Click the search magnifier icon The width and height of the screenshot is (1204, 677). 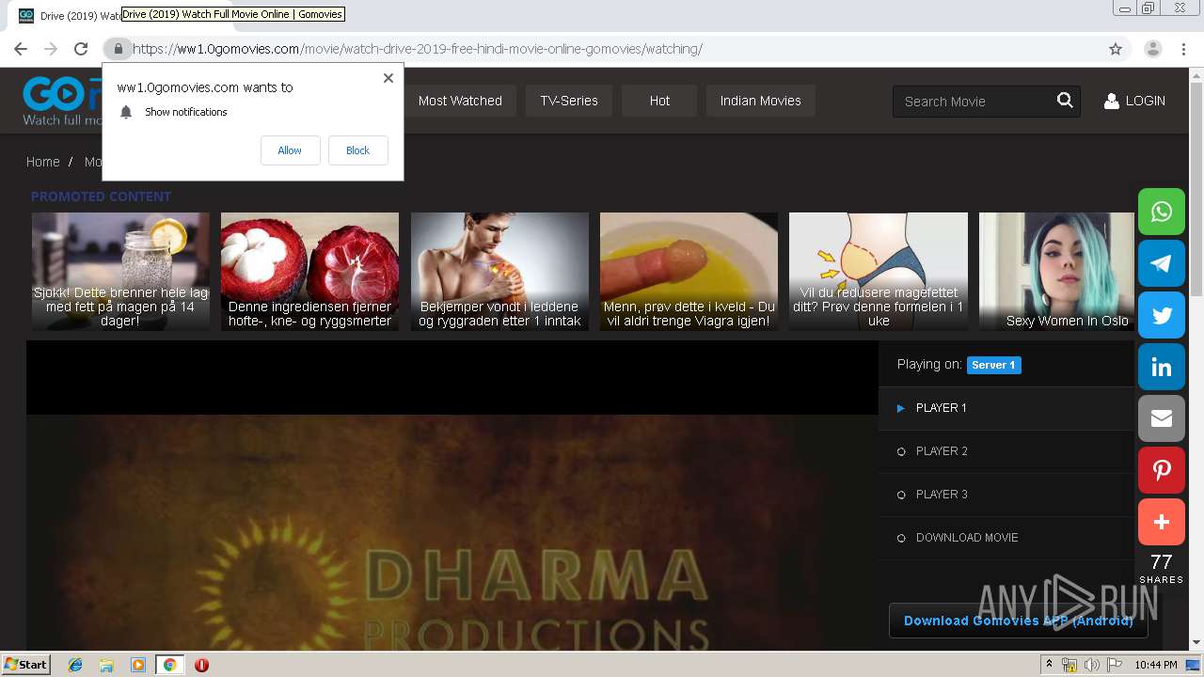1065,101
